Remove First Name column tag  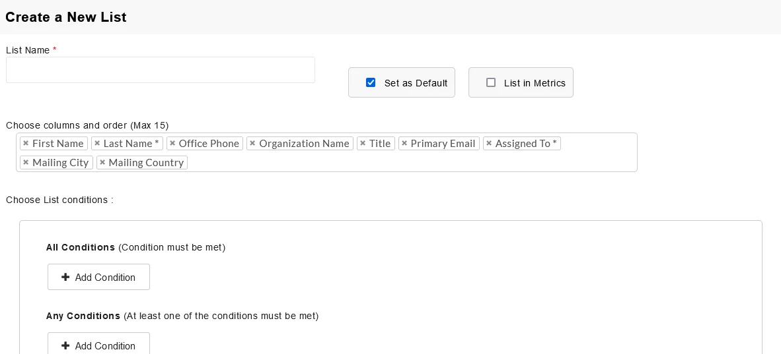point(25,144)
